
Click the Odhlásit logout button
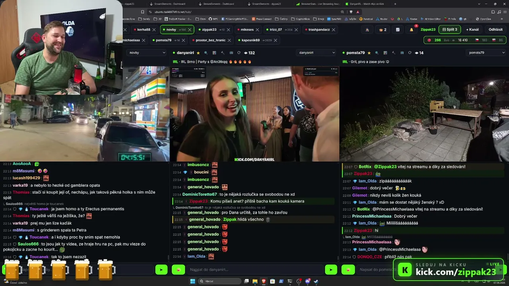click(495, 30)
